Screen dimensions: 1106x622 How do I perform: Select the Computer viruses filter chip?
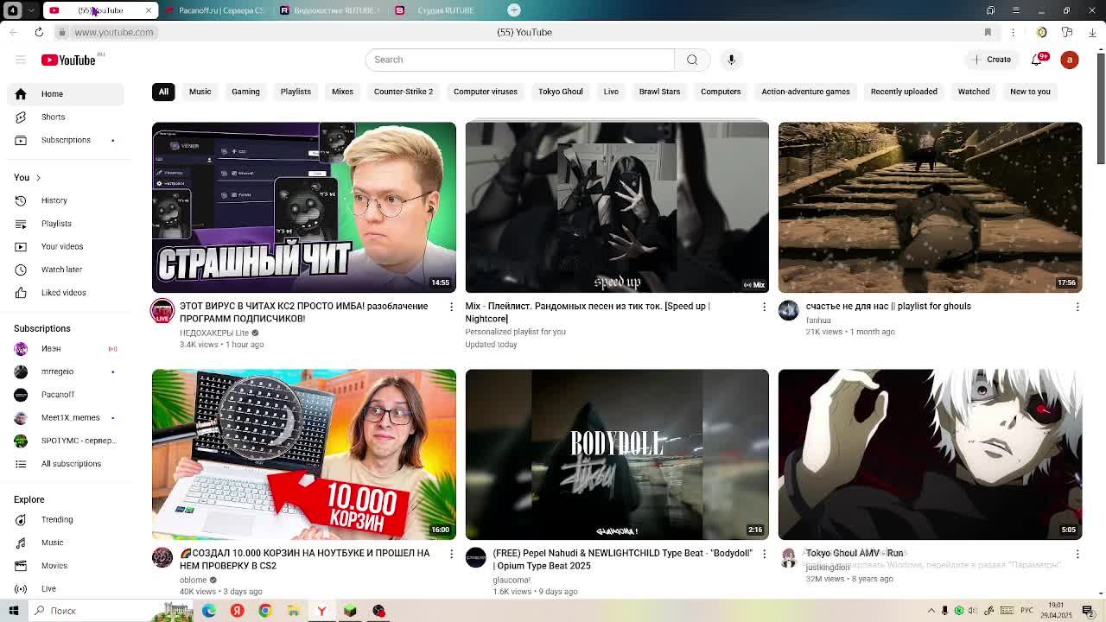tap(486, 92)
